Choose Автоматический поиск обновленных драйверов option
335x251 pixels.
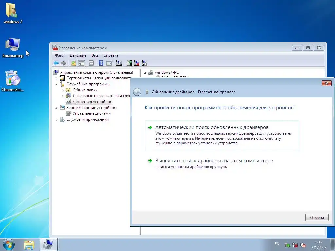pos(222,136)
